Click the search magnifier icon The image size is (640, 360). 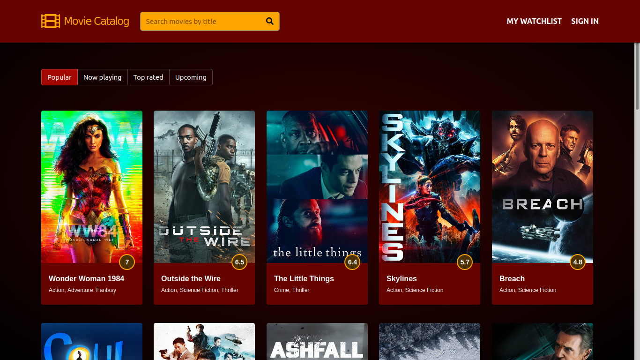tap(270, 21)
